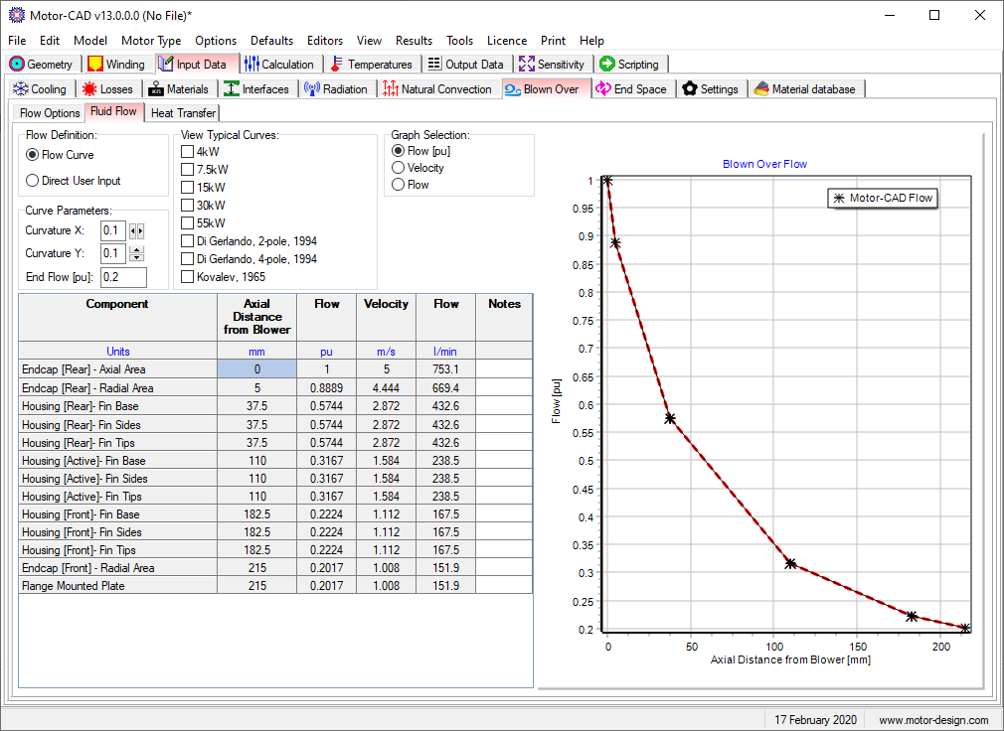Screen dimensions: 1004x731
Task: Select Velocity graph option
Action: 399,168
